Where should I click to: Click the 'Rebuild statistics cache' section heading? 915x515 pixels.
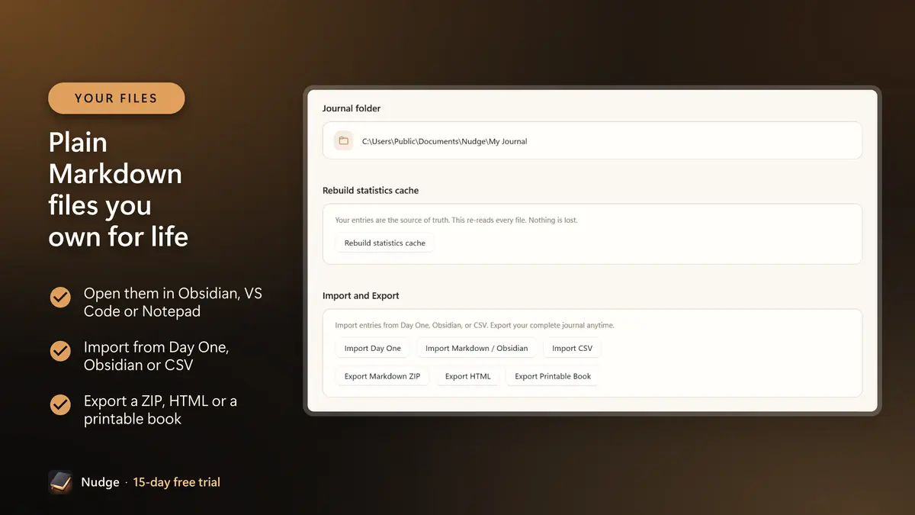tap(371, 190)
